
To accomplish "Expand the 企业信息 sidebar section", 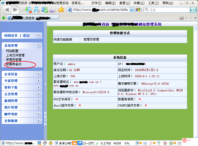I will click(x=39, y=74).
